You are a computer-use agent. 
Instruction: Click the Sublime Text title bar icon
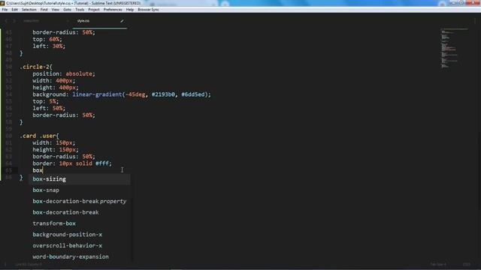coord(2,3)
